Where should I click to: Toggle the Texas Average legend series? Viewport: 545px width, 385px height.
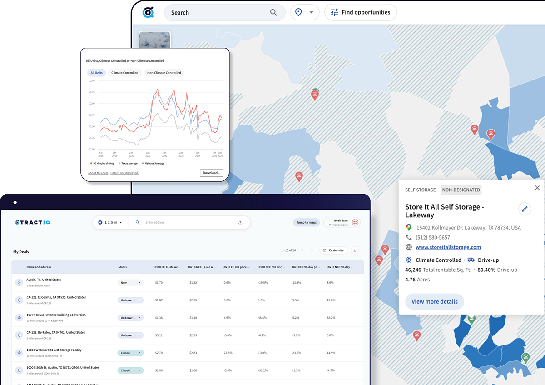(x=128, y=163)
